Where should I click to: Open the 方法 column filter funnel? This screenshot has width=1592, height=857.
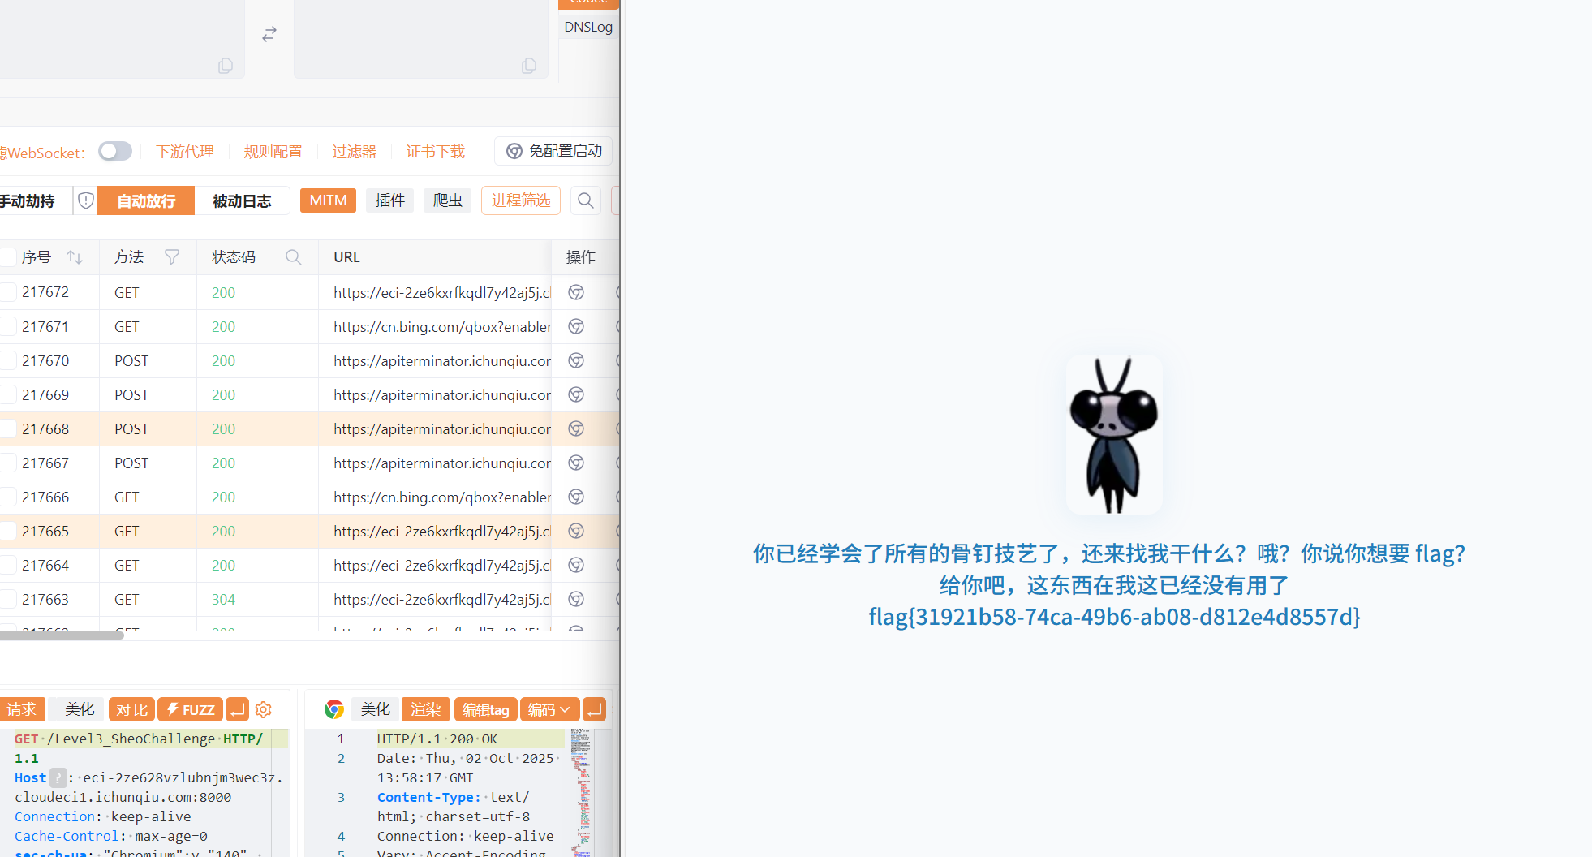172,257
